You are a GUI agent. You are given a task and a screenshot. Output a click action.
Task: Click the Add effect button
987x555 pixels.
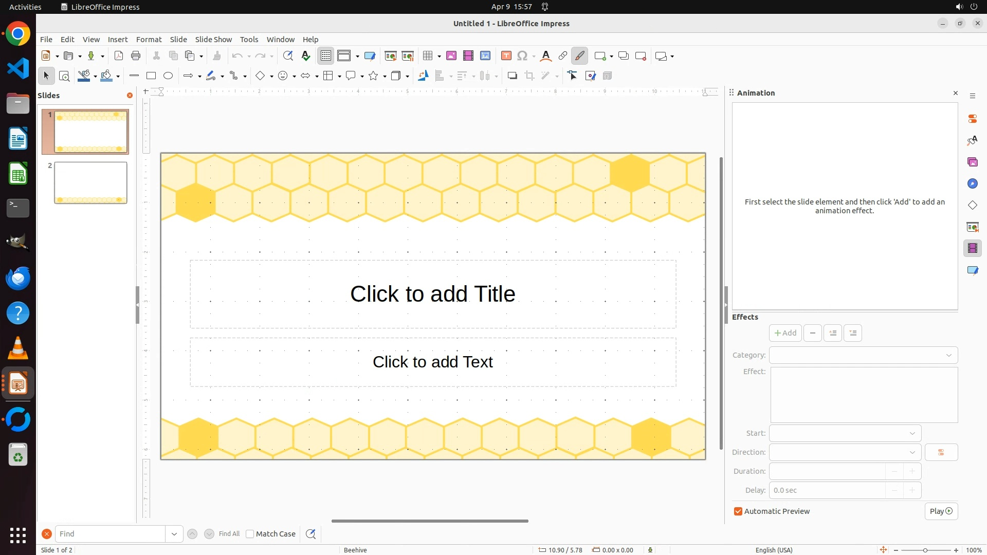[785, 333]
